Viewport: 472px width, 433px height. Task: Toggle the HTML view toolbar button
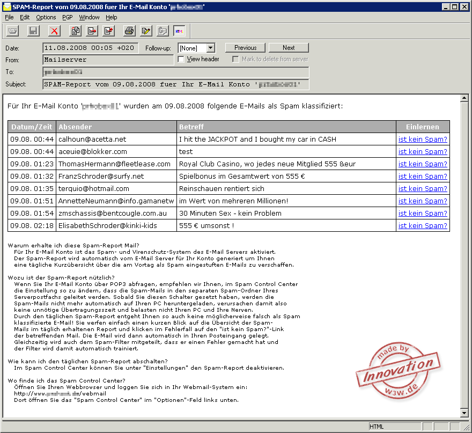[179, 31]
